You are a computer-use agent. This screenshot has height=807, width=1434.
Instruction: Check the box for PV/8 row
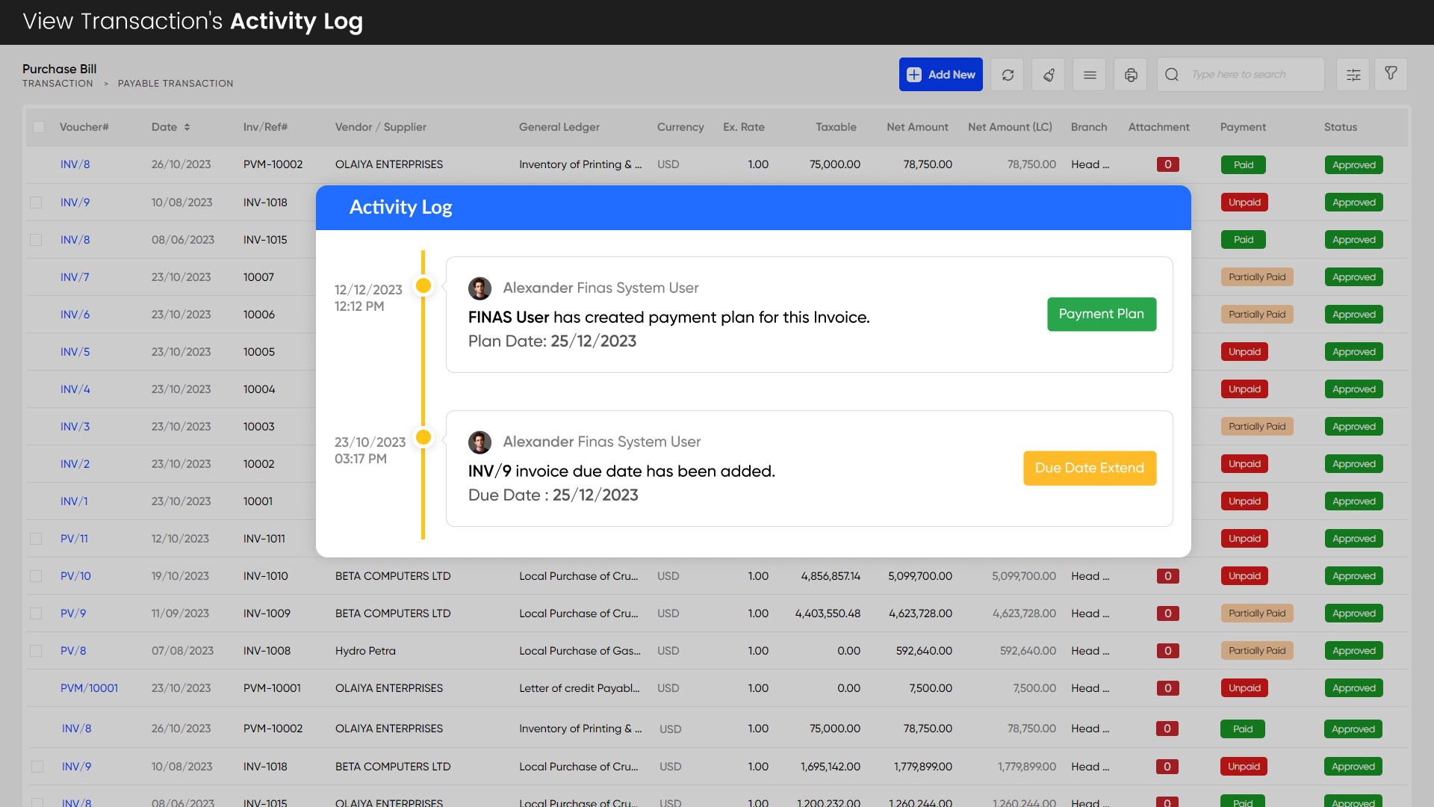point(36,651)
